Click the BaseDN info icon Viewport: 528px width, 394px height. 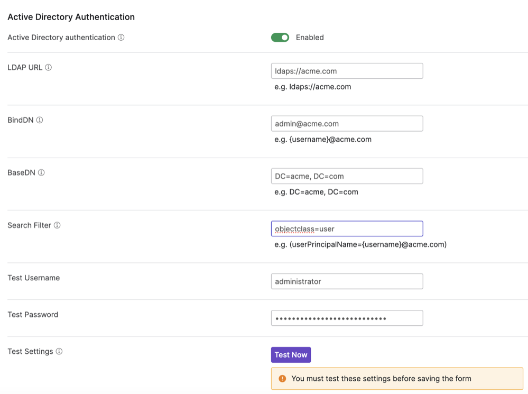point(42,172)
